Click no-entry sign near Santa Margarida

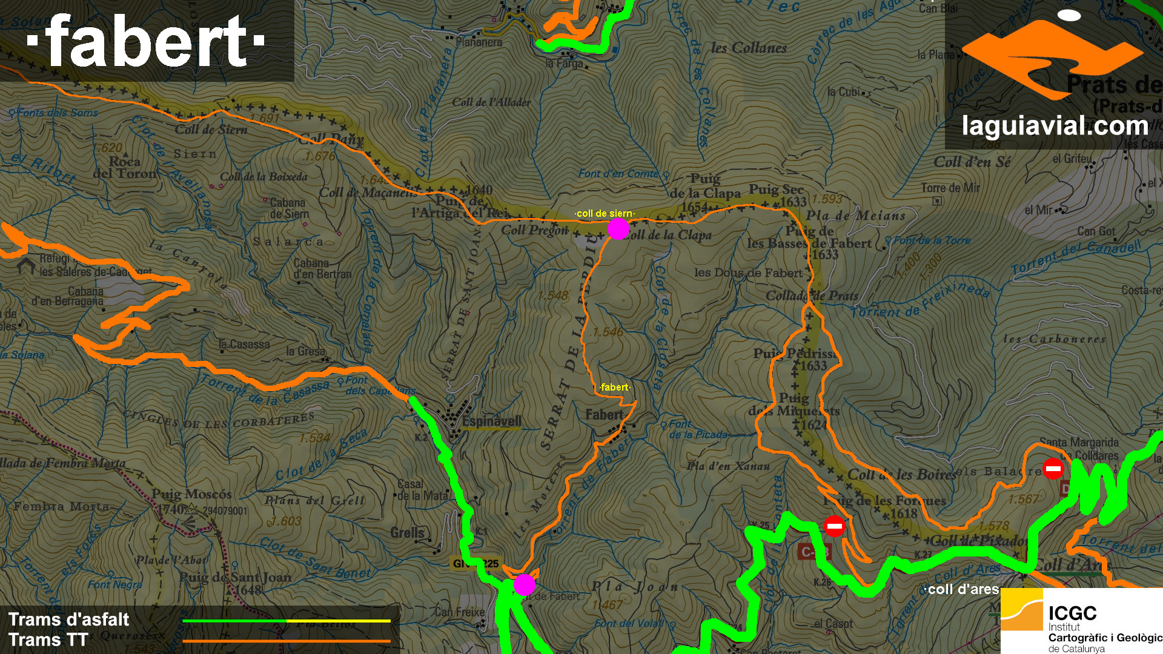click(1053, 469)
